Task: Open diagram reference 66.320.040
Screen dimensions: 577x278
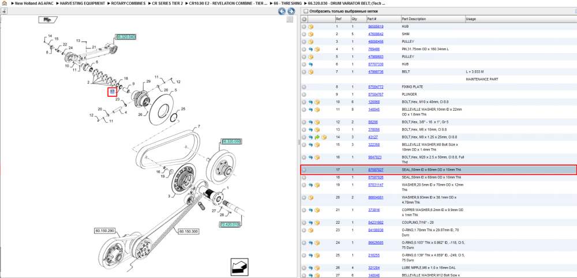Action: pos(126,37)
